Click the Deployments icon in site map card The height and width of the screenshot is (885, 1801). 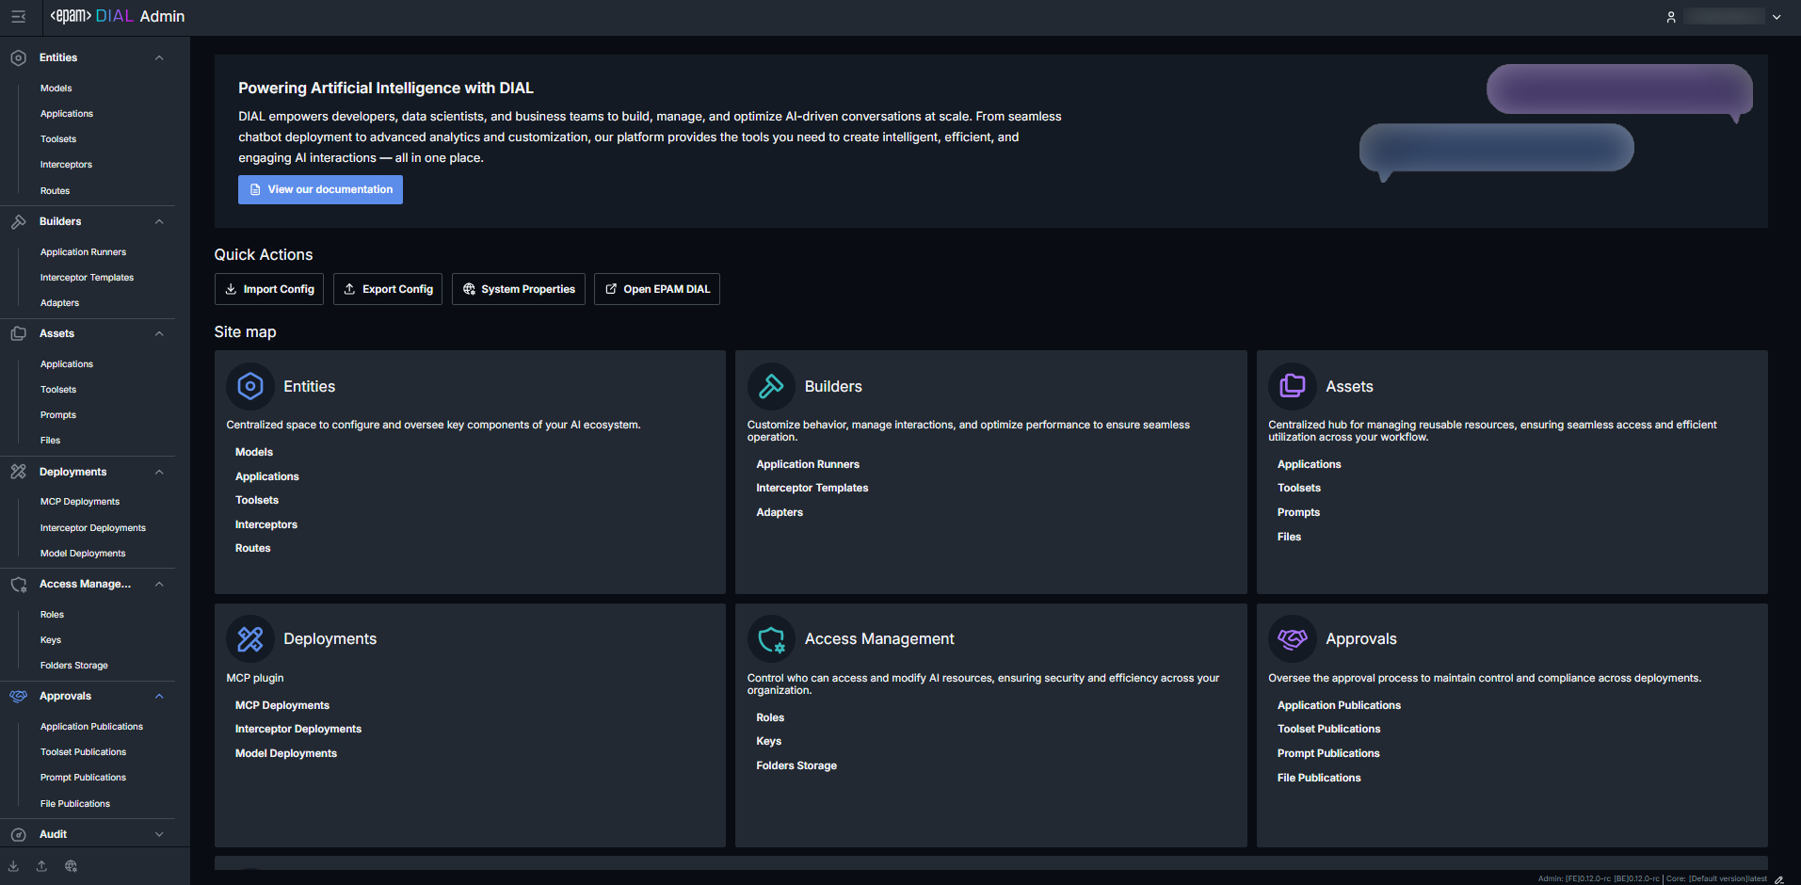(250, 639)
